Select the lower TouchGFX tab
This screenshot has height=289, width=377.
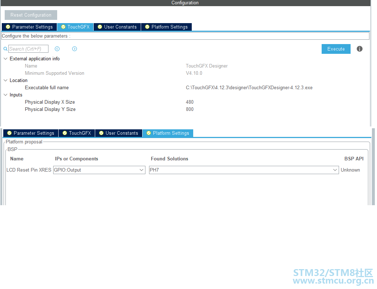(77, 133)
